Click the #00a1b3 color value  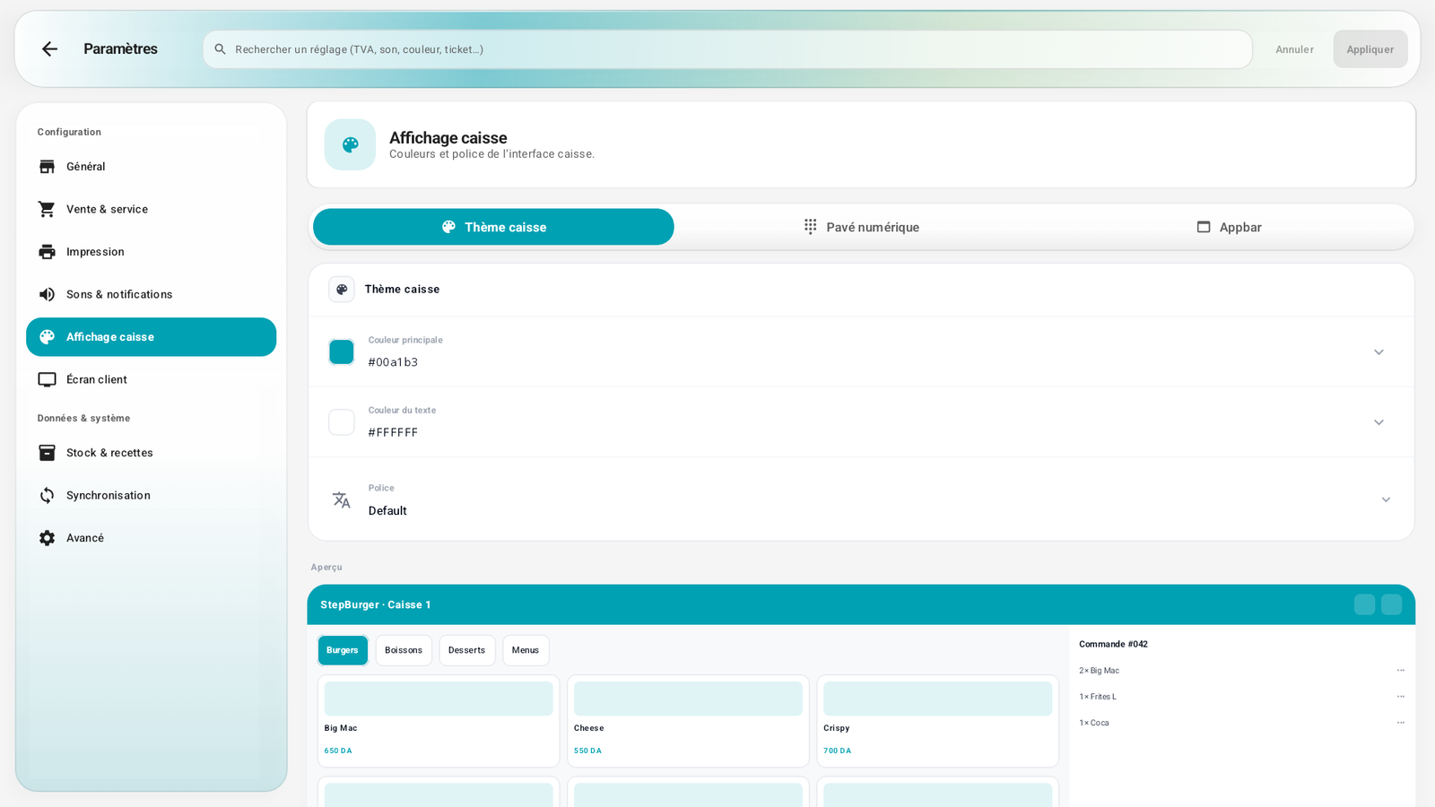tap(393, 362)
